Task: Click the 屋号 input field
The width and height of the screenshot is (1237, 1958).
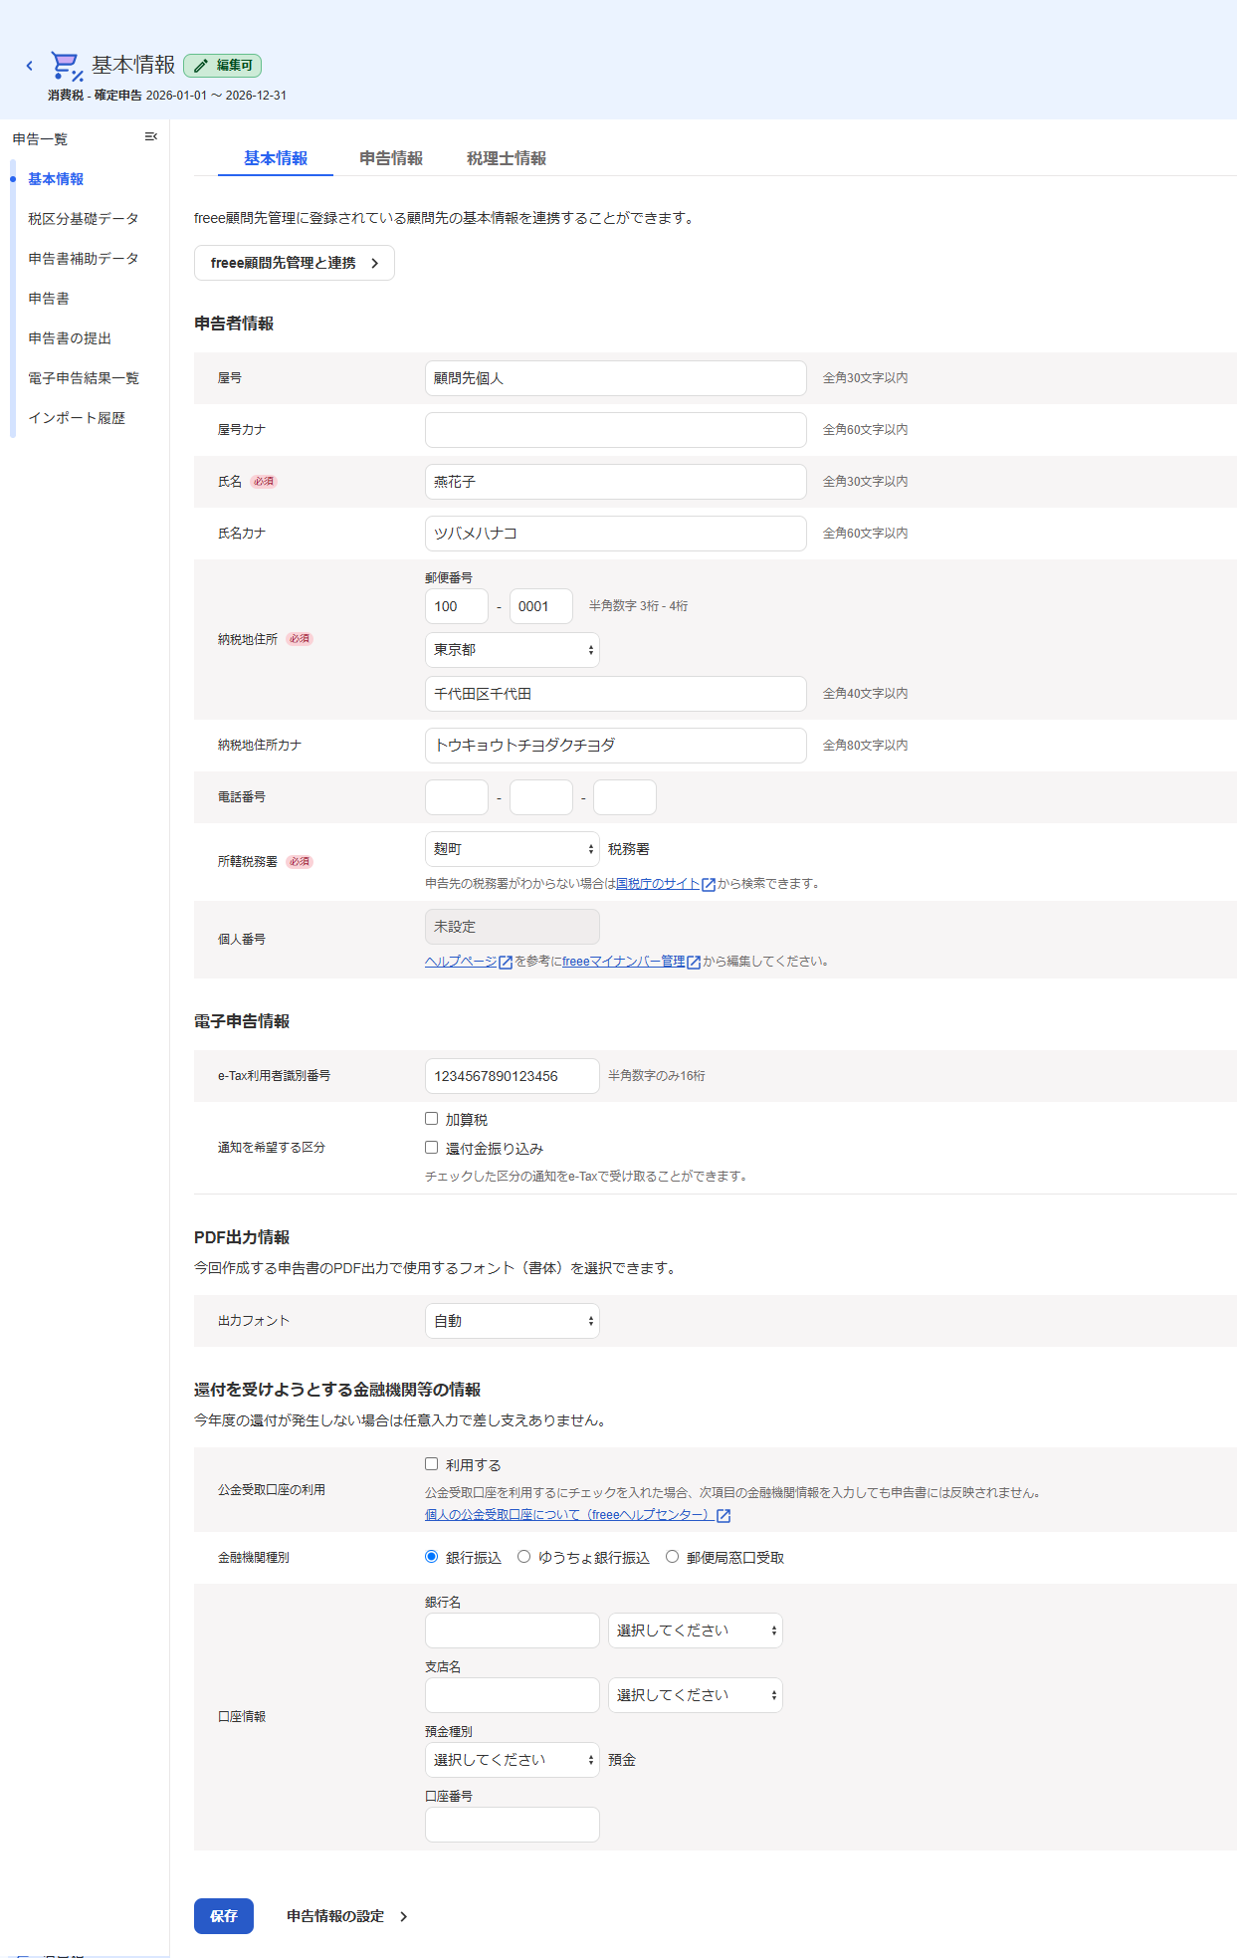Action: click(x=616, y=378)
